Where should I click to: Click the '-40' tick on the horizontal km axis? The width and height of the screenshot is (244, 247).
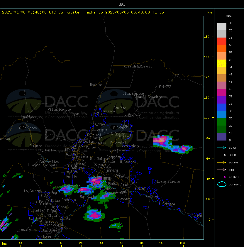coord(19,243)
